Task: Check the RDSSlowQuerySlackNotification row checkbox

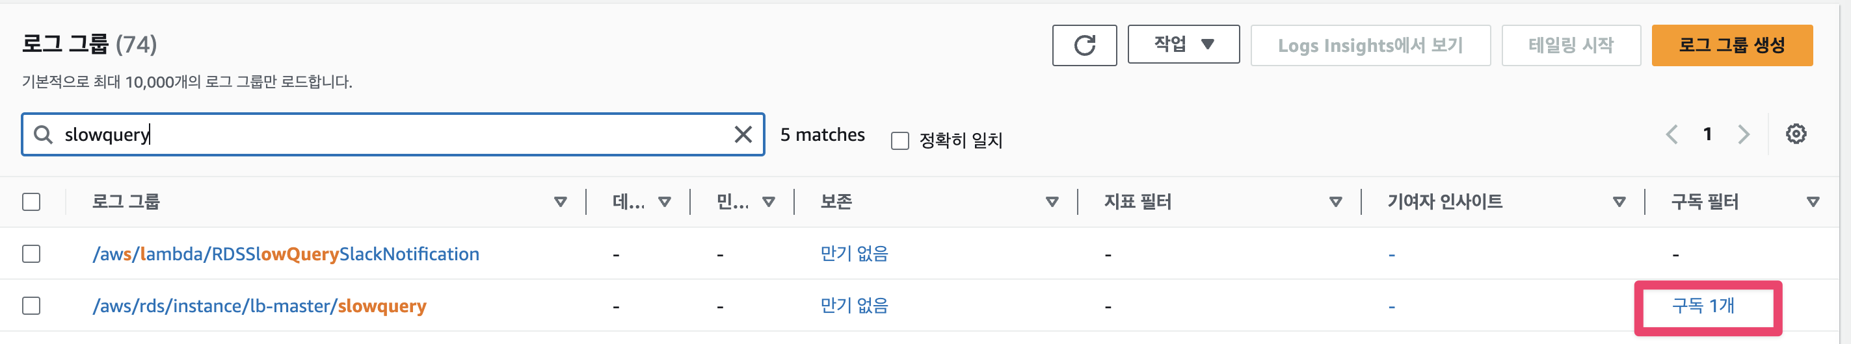Action: click(x=31, y=254)
